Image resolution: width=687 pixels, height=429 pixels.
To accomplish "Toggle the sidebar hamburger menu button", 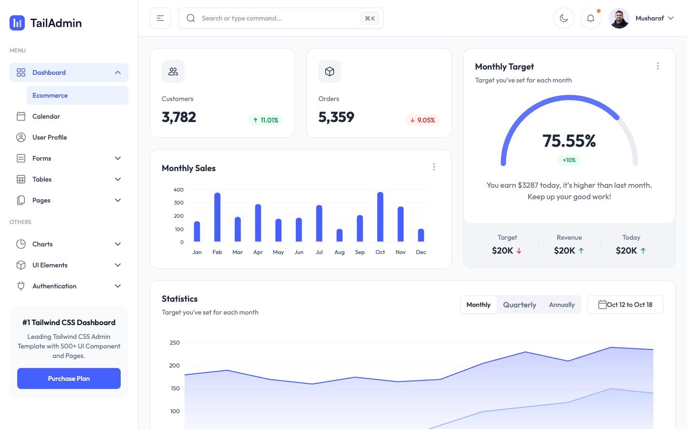I will [x=160, y=18].
